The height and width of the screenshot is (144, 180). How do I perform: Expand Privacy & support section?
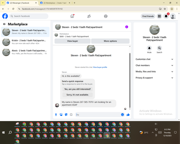pos(154,78)
